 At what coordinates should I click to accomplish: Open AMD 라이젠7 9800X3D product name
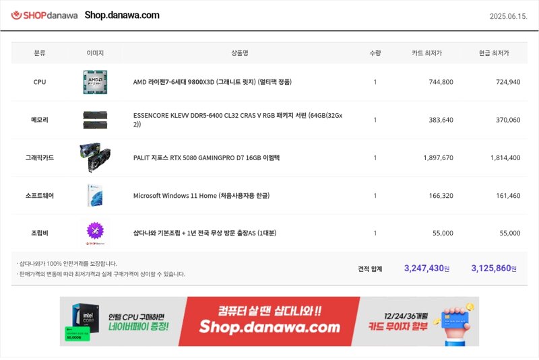pos(212,82)
